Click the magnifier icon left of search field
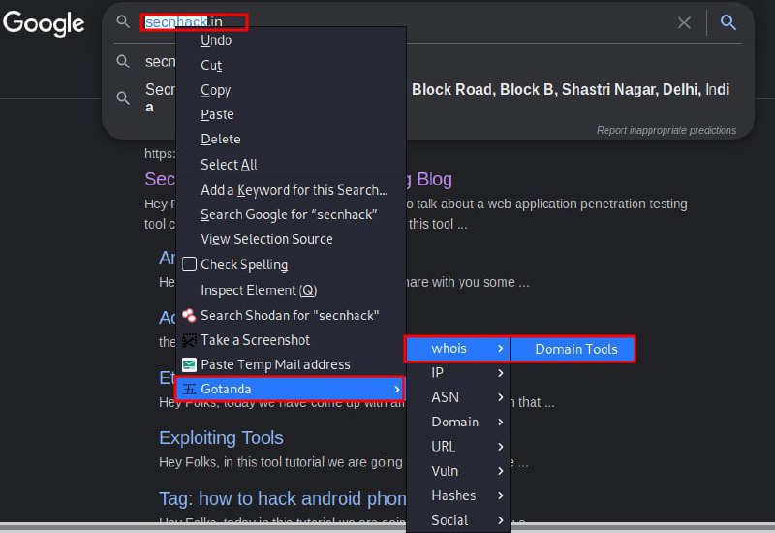The image size is (775, 533). (123, 21)
